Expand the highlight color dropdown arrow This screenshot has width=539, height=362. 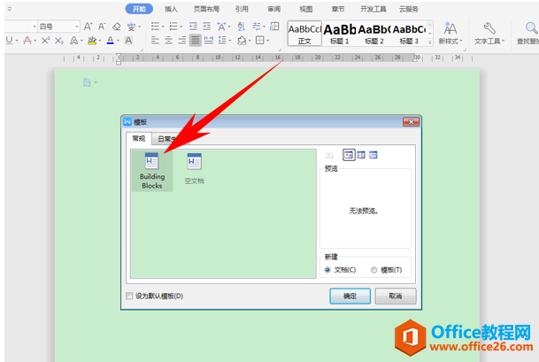[x=99, y=41]
